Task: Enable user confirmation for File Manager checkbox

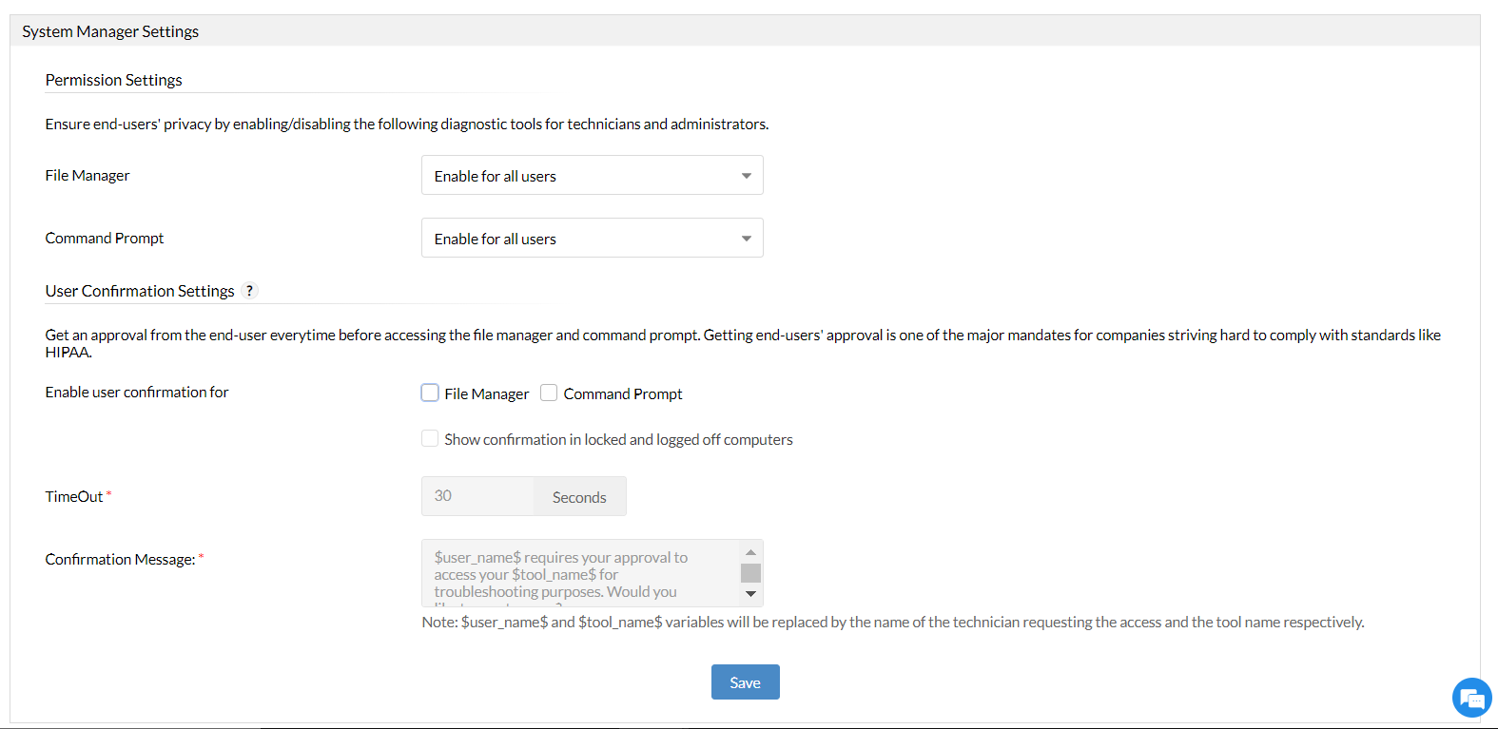Action: pyautogui.click(x=430, y=393)
